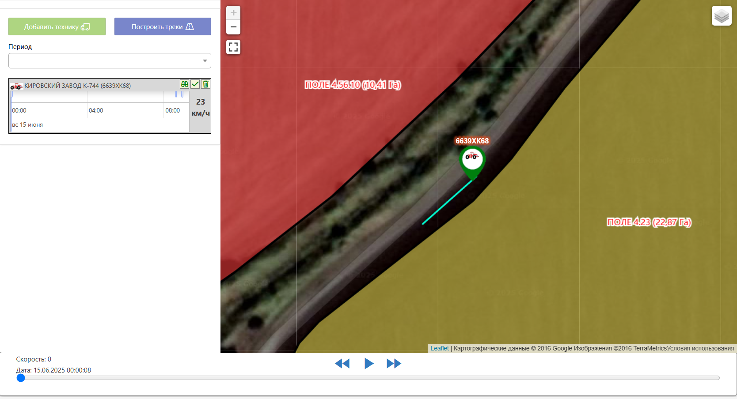Enter fullscreen map view

[233, 47]
